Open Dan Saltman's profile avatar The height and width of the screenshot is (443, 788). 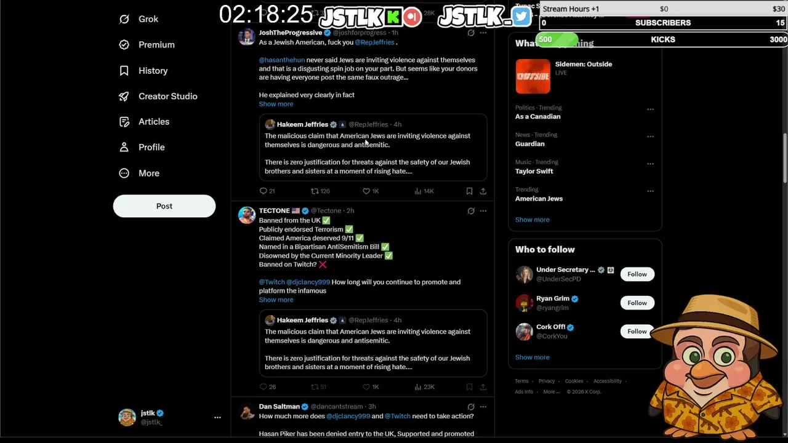tap(247, 412)
